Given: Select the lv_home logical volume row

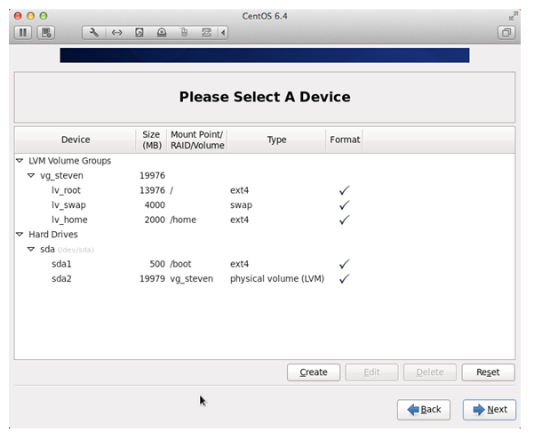Looking at the screenshot, I should pos(69,220).
